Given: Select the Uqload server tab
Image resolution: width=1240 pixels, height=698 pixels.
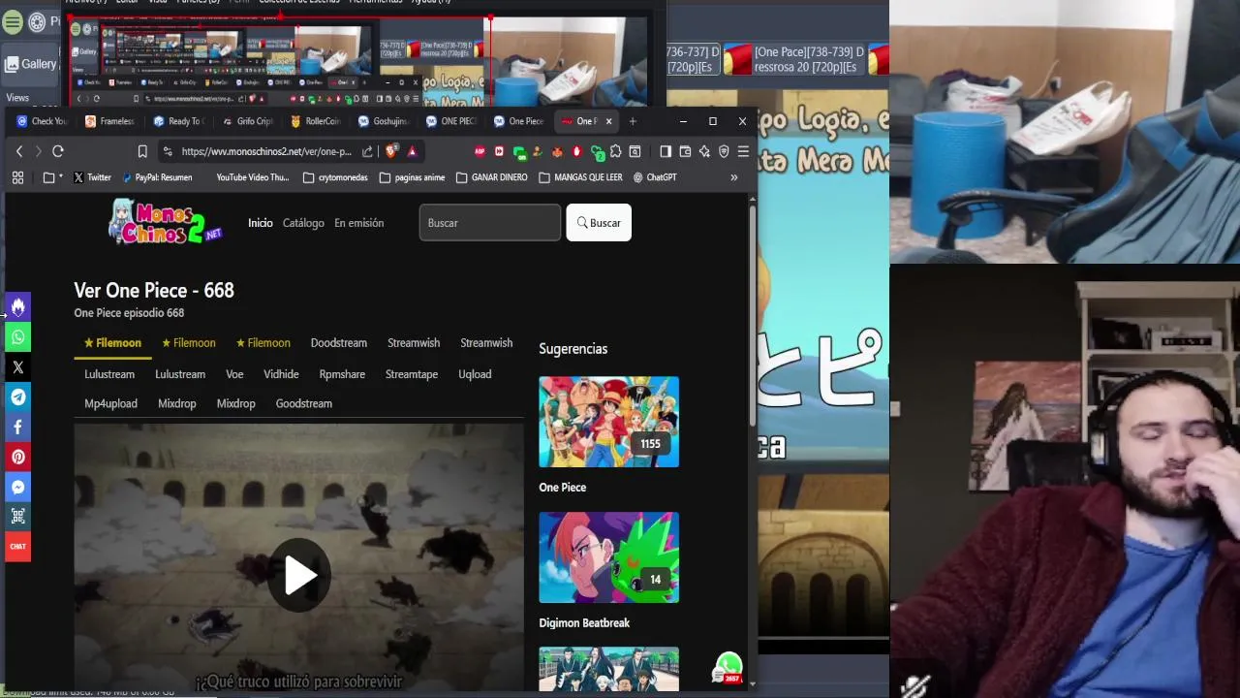Looking at the screenshot, I should [475, 374].
